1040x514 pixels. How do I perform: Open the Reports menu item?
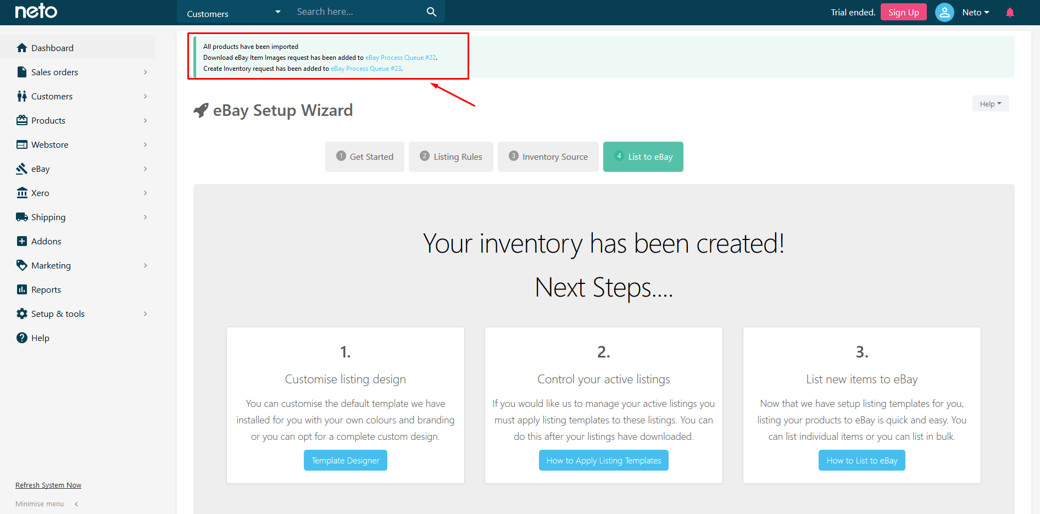(77, 289)
